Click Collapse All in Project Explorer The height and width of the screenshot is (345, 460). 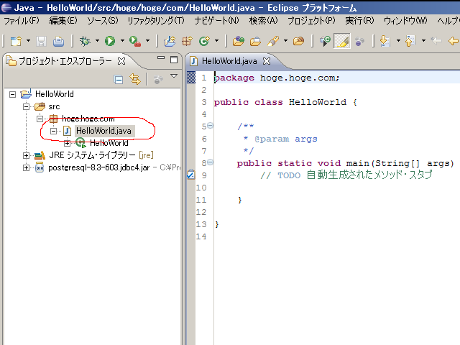[119, 80]
